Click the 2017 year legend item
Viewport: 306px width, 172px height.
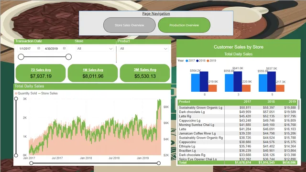click(190, 61)
